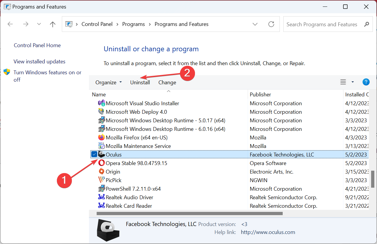Click the Electronic Arts, Inc. publisher cell
The height and width of the screenshot is (244, 377).
coord(272,172)
